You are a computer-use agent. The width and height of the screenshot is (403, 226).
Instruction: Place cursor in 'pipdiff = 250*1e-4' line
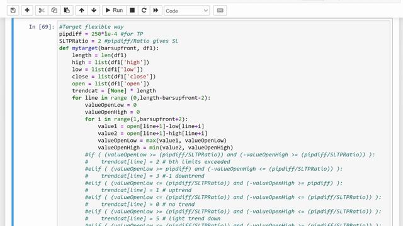coord(101,34)
